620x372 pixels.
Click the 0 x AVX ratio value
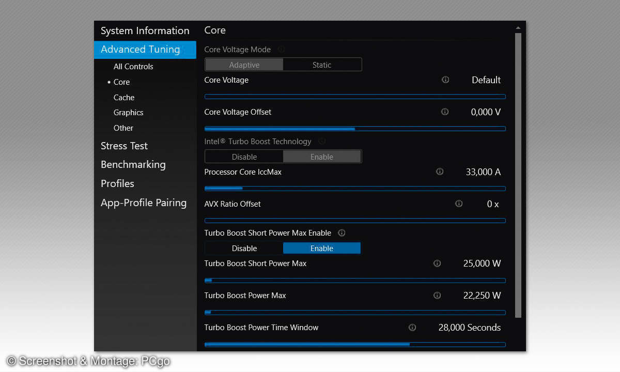(x=493, y=204)
